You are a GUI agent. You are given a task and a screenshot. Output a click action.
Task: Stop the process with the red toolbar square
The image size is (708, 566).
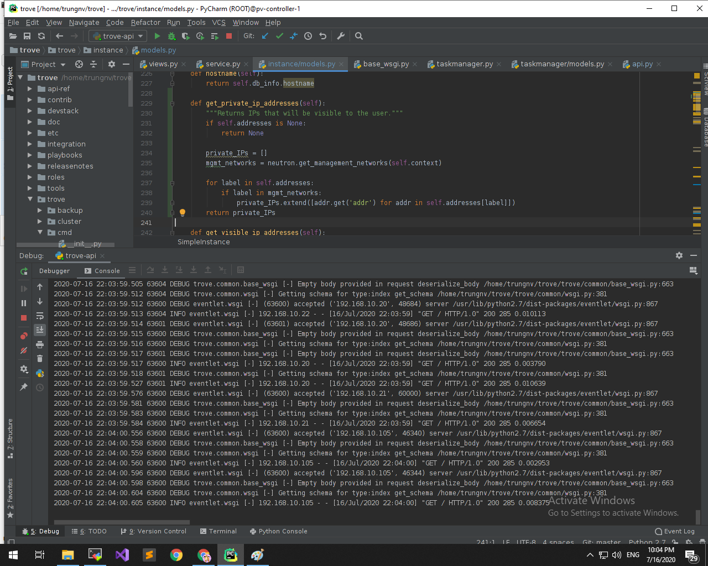pyautogui.click(x=229, y=36)
